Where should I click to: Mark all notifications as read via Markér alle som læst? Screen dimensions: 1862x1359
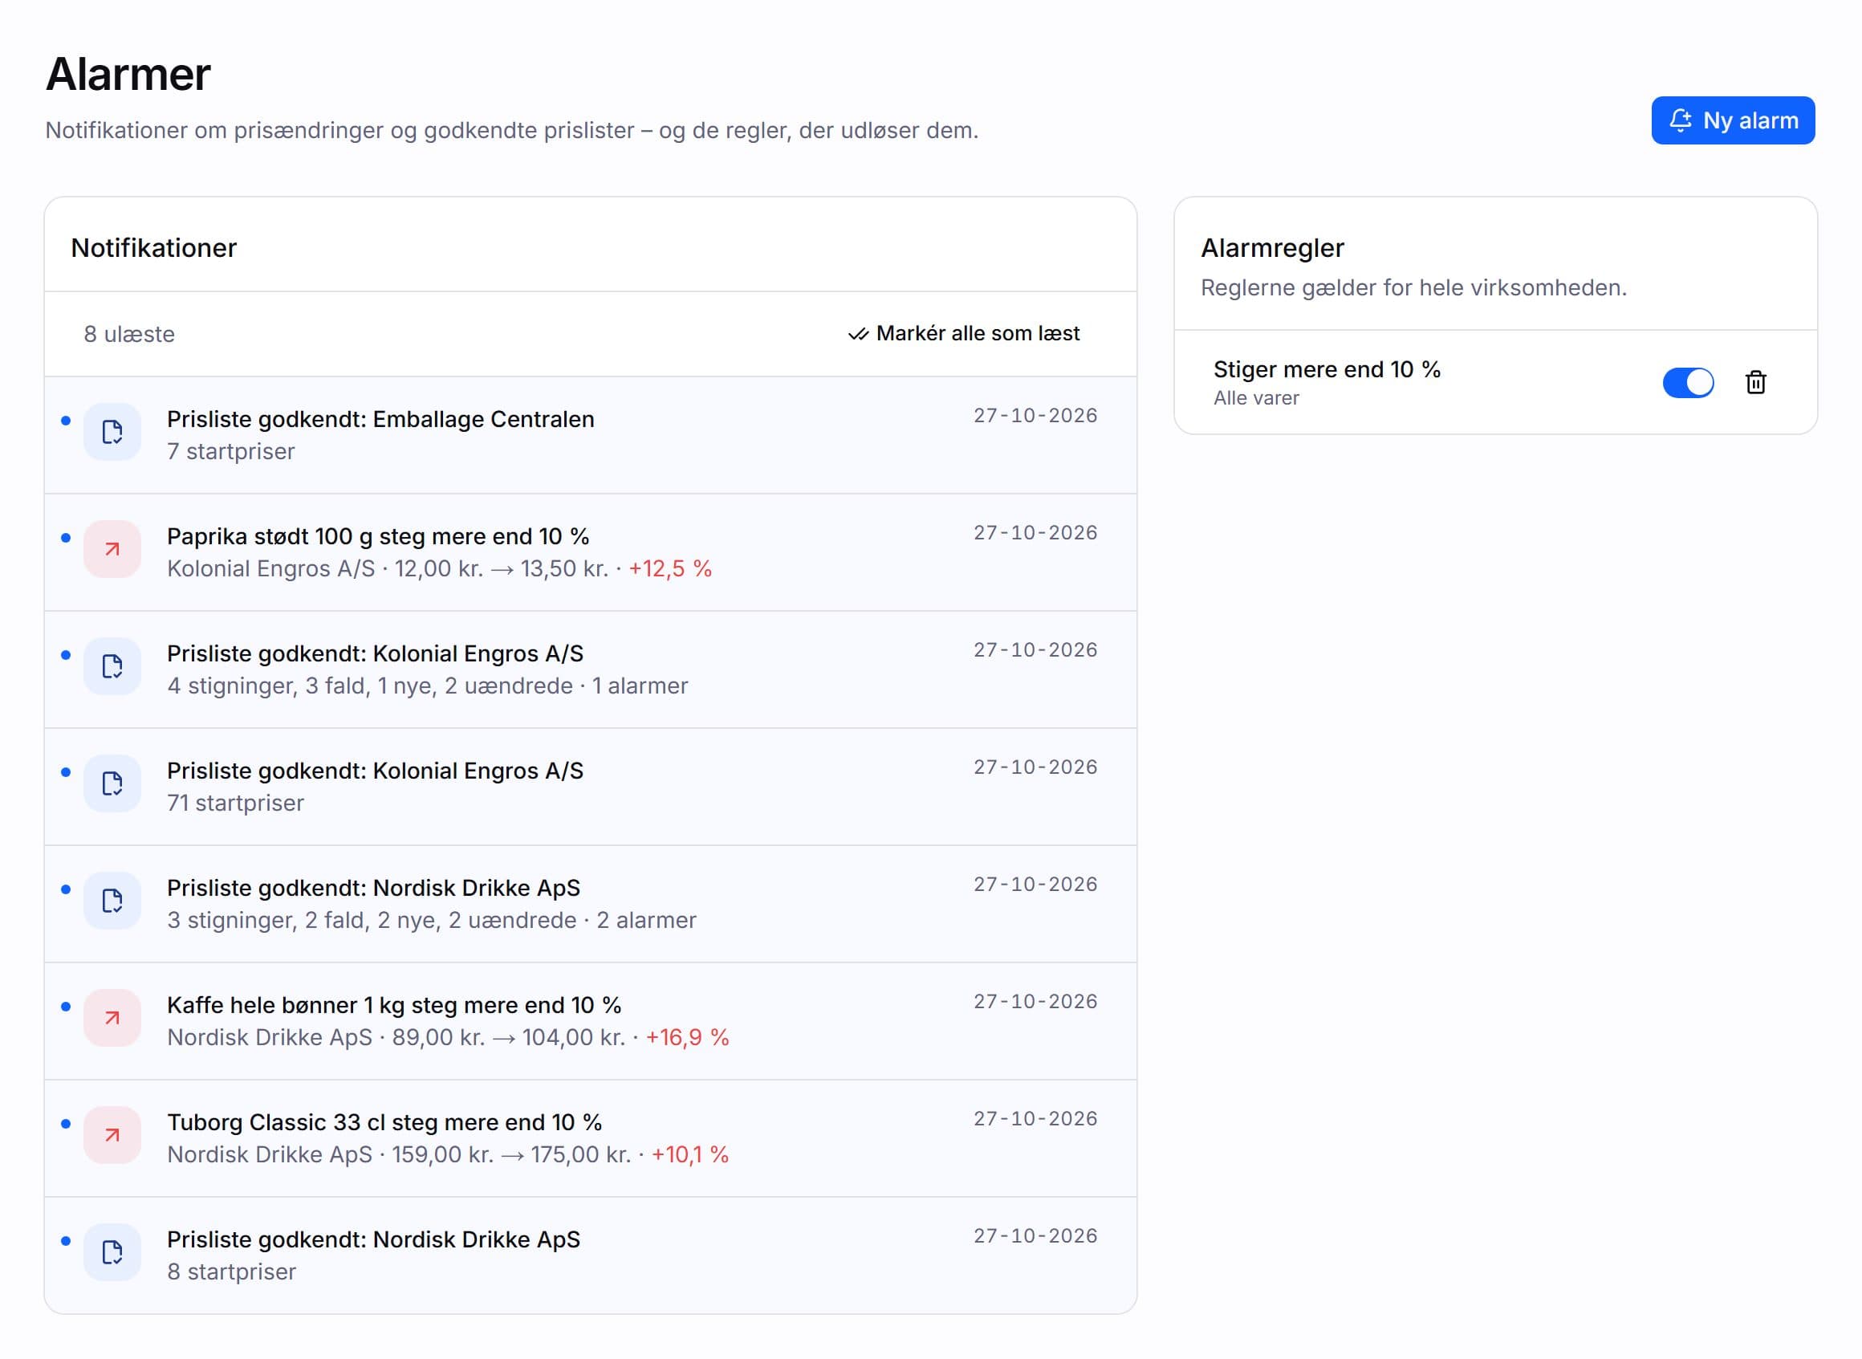click(963, 333)
